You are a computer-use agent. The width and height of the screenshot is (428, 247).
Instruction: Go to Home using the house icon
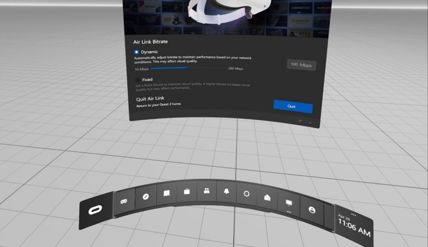coord(267,197)
